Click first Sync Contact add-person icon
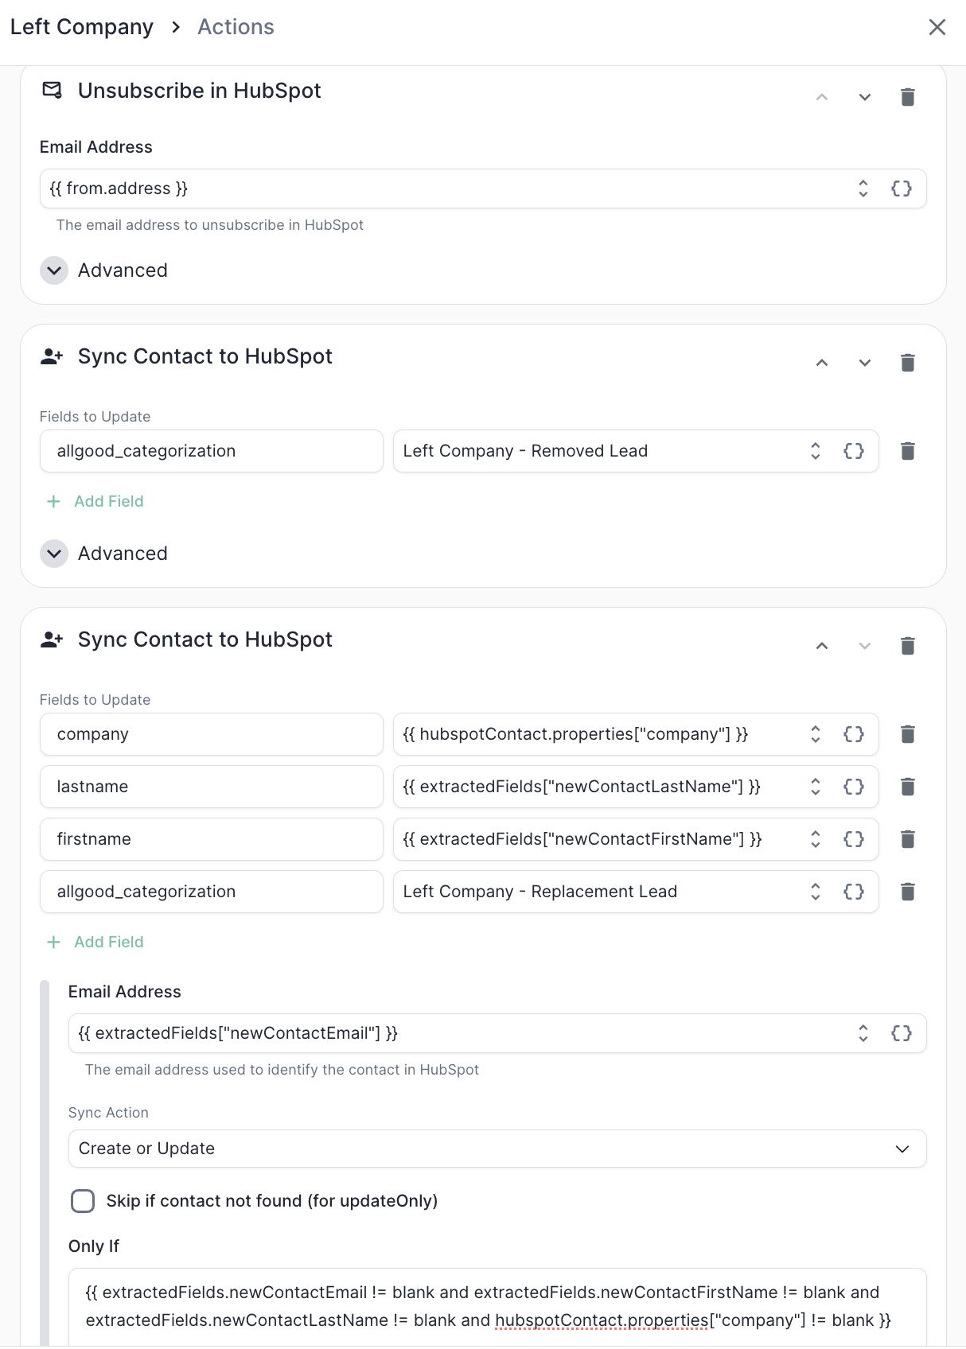The height and width of the screenshot is (1349, 966). [52, 356]
